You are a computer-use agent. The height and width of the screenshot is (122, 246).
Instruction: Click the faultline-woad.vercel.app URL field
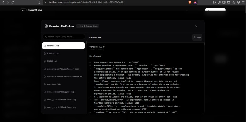pos(86,2)
